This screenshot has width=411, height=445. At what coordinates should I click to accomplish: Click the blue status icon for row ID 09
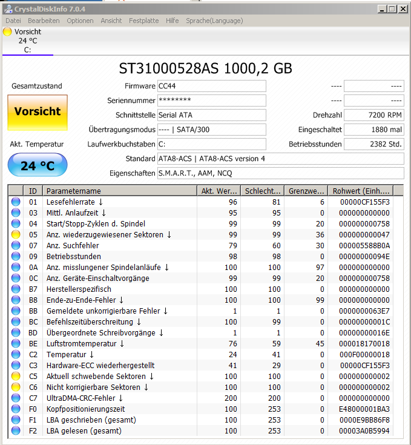tap(16, 256)
